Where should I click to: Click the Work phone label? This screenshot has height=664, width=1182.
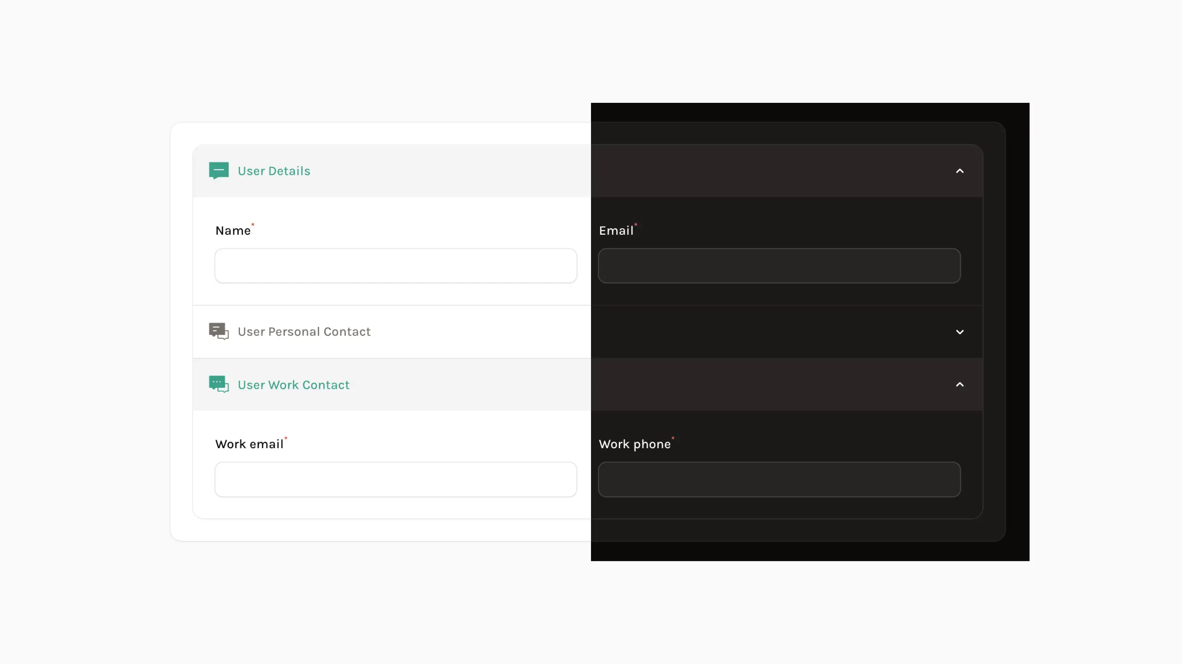634,444
